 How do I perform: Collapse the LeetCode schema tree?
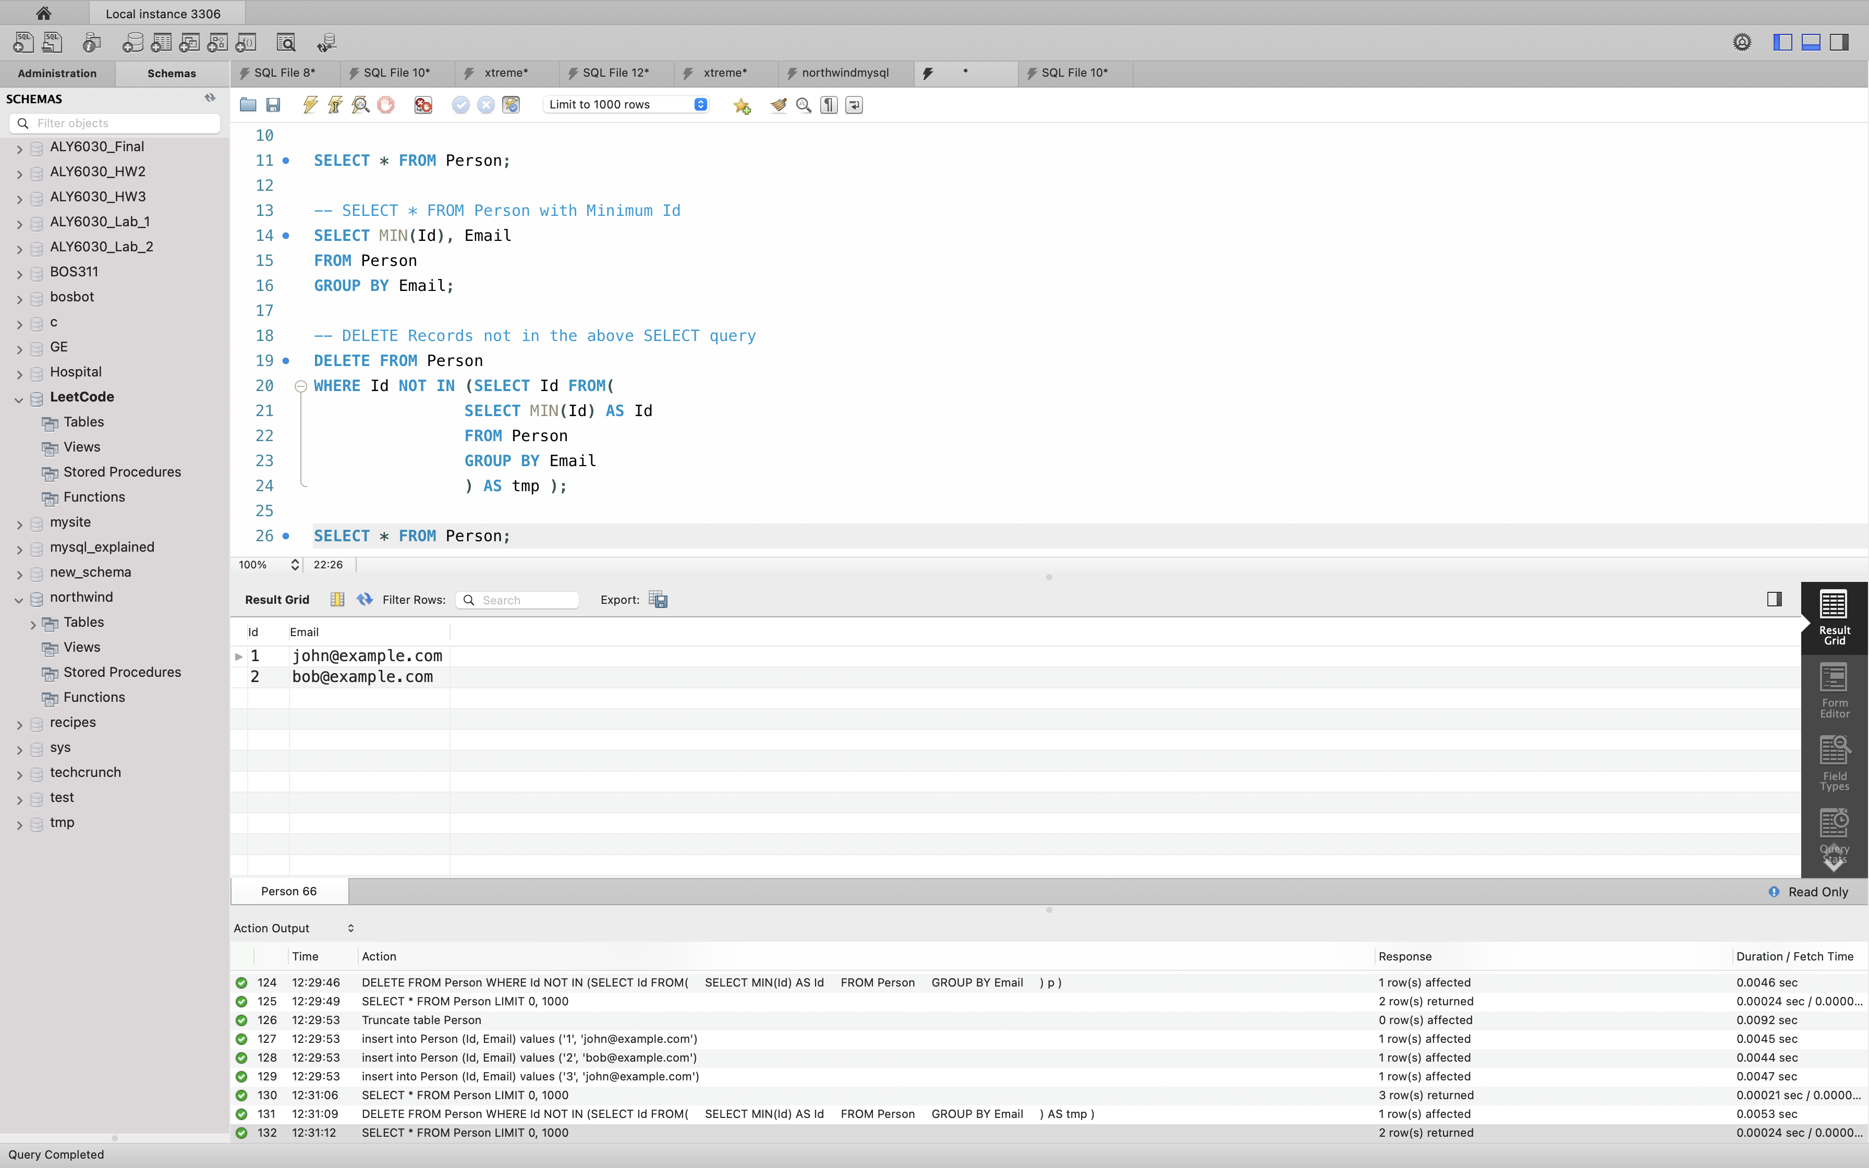(x=19, y=399)
